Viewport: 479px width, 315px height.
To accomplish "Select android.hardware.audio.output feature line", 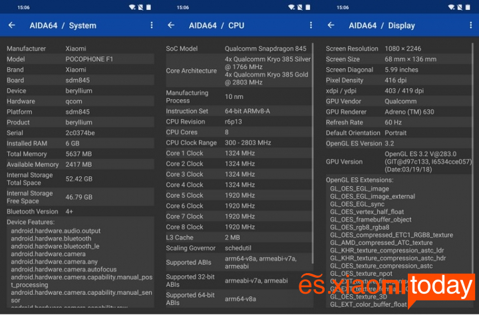I will (56, 231).
